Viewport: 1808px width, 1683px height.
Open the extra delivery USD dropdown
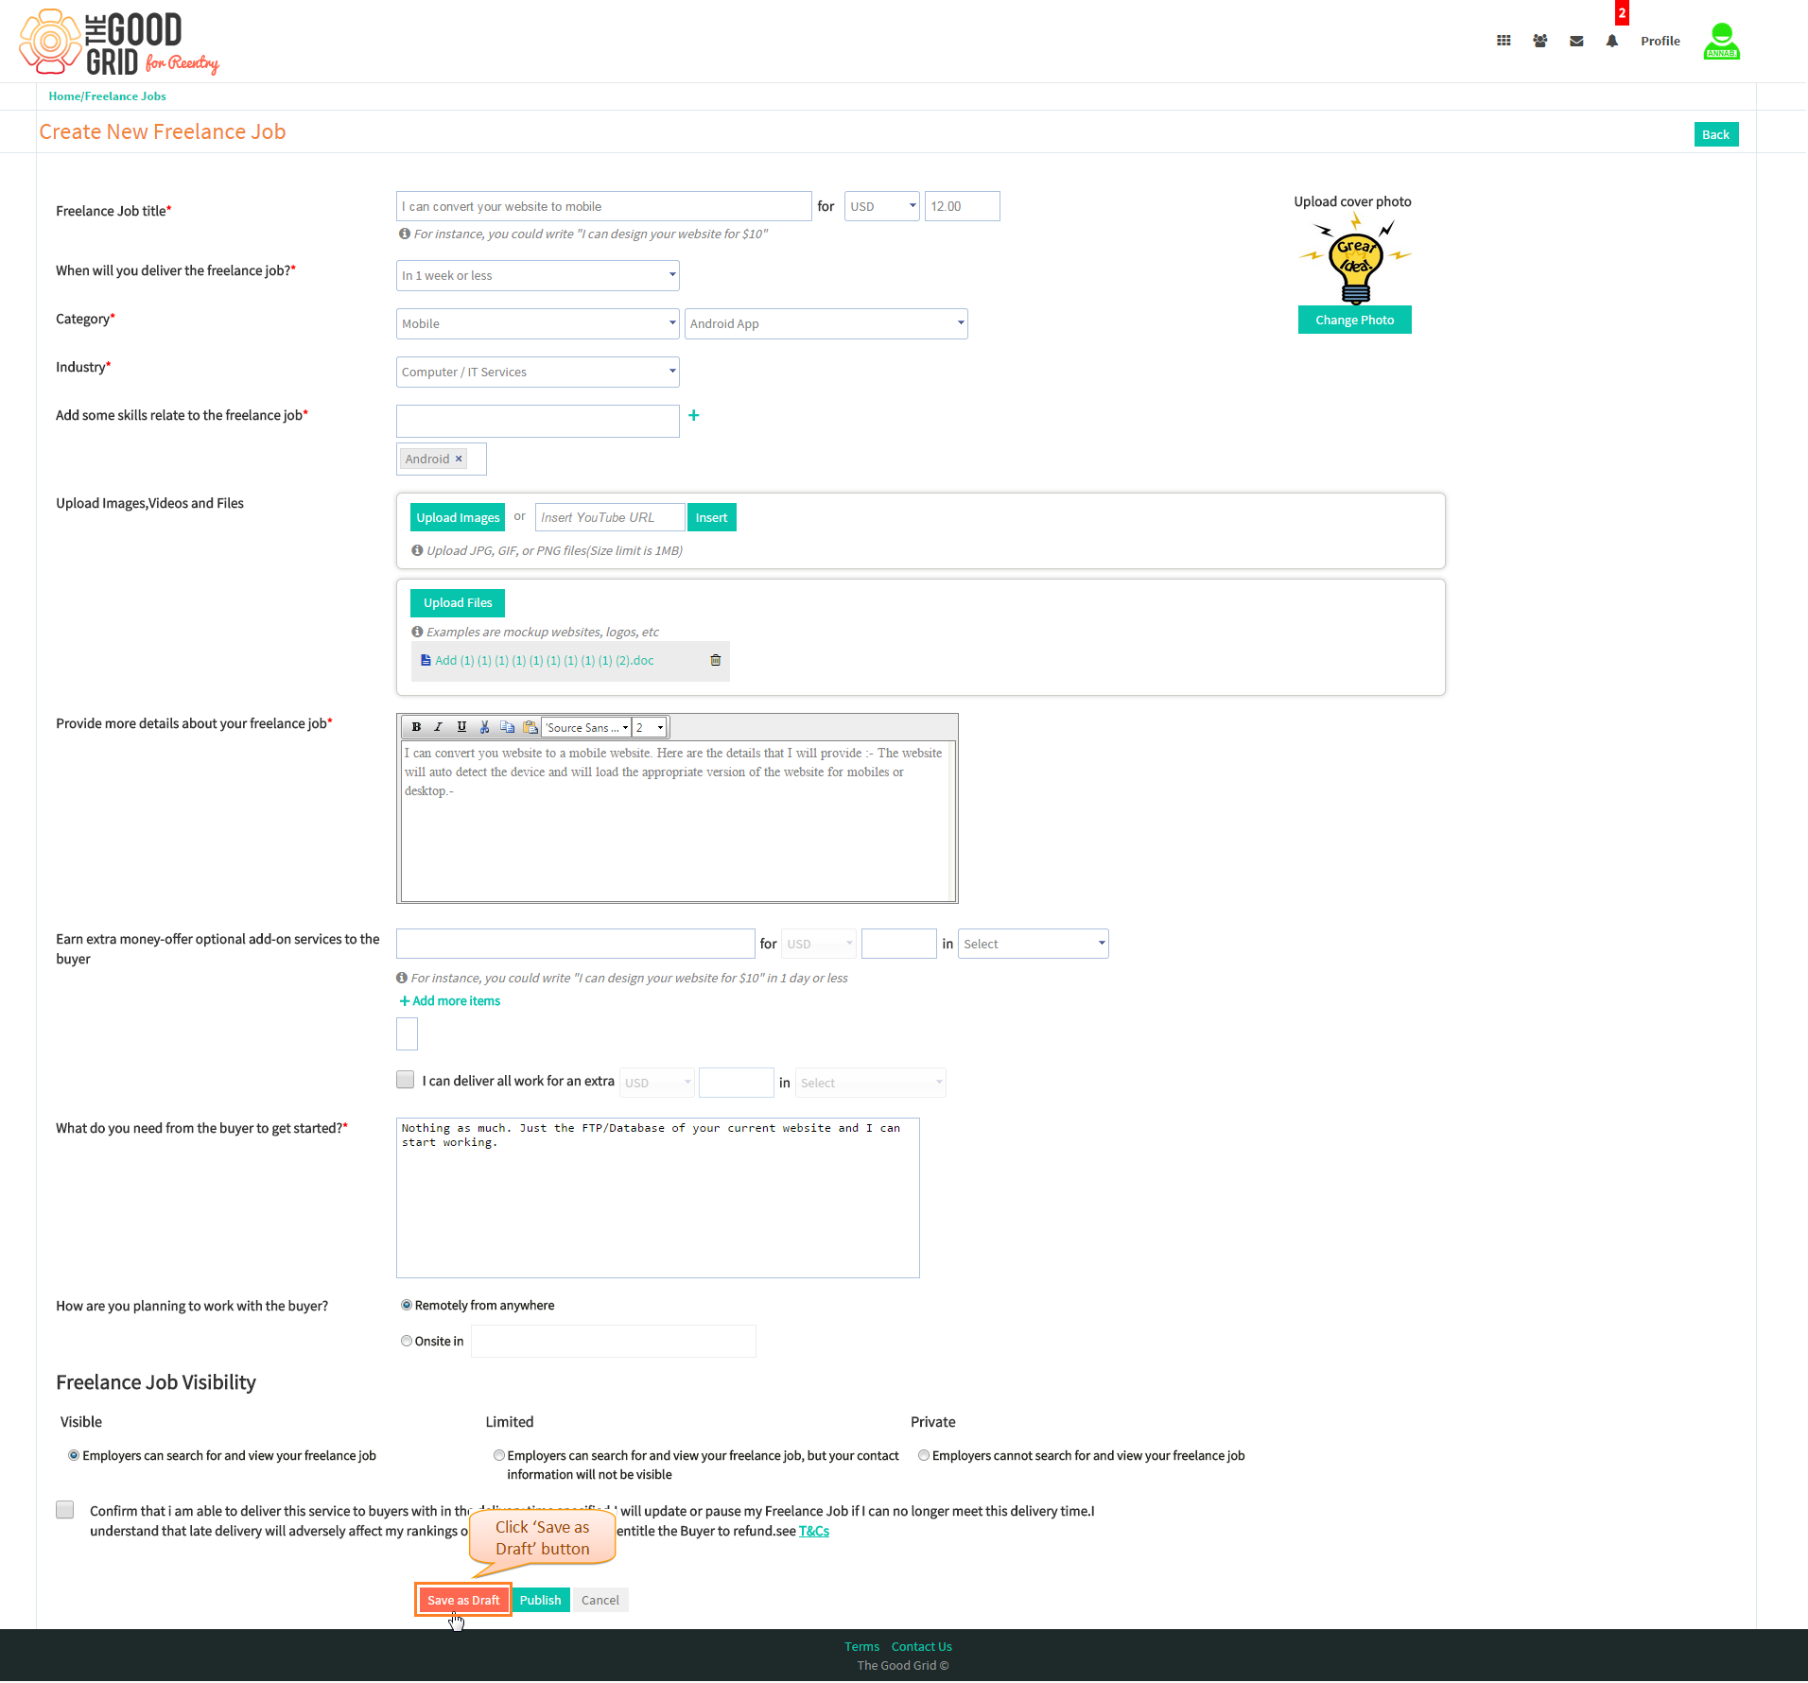[657, 1083]
